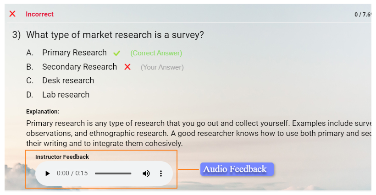Click the question 3 title text
This screenshot has width=376, height=195.
click(x=115, y=35)
